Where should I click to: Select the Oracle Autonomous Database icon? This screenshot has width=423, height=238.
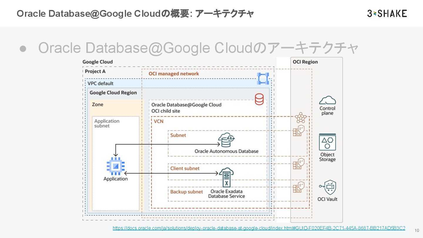(226, 140)
